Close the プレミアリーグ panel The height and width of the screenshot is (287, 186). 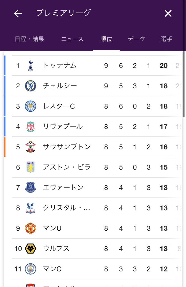pos(168,13)
